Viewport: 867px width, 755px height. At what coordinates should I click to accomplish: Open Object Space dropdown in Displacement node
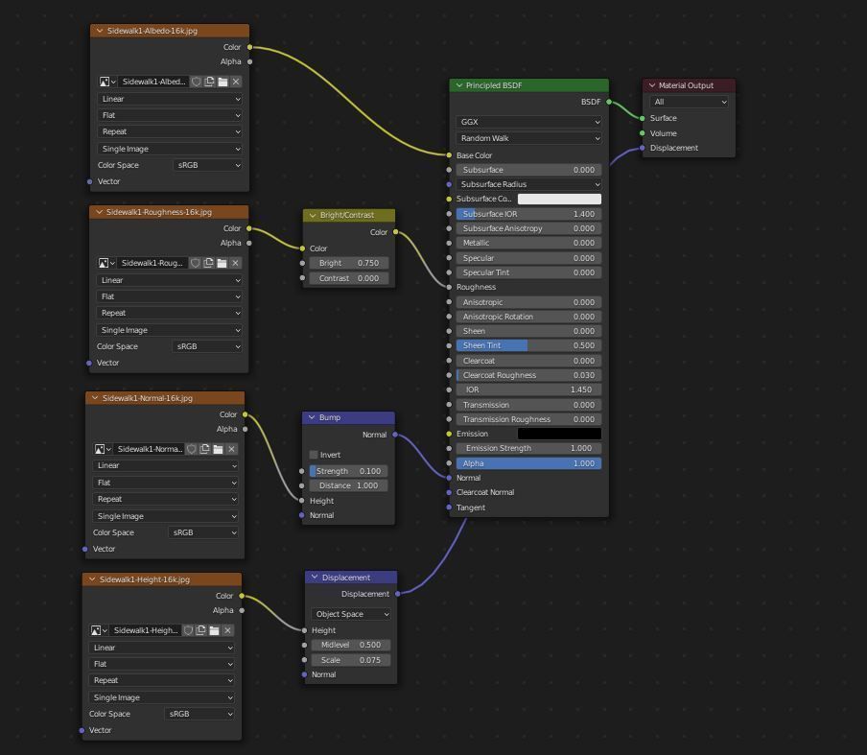tap(351, 614)
